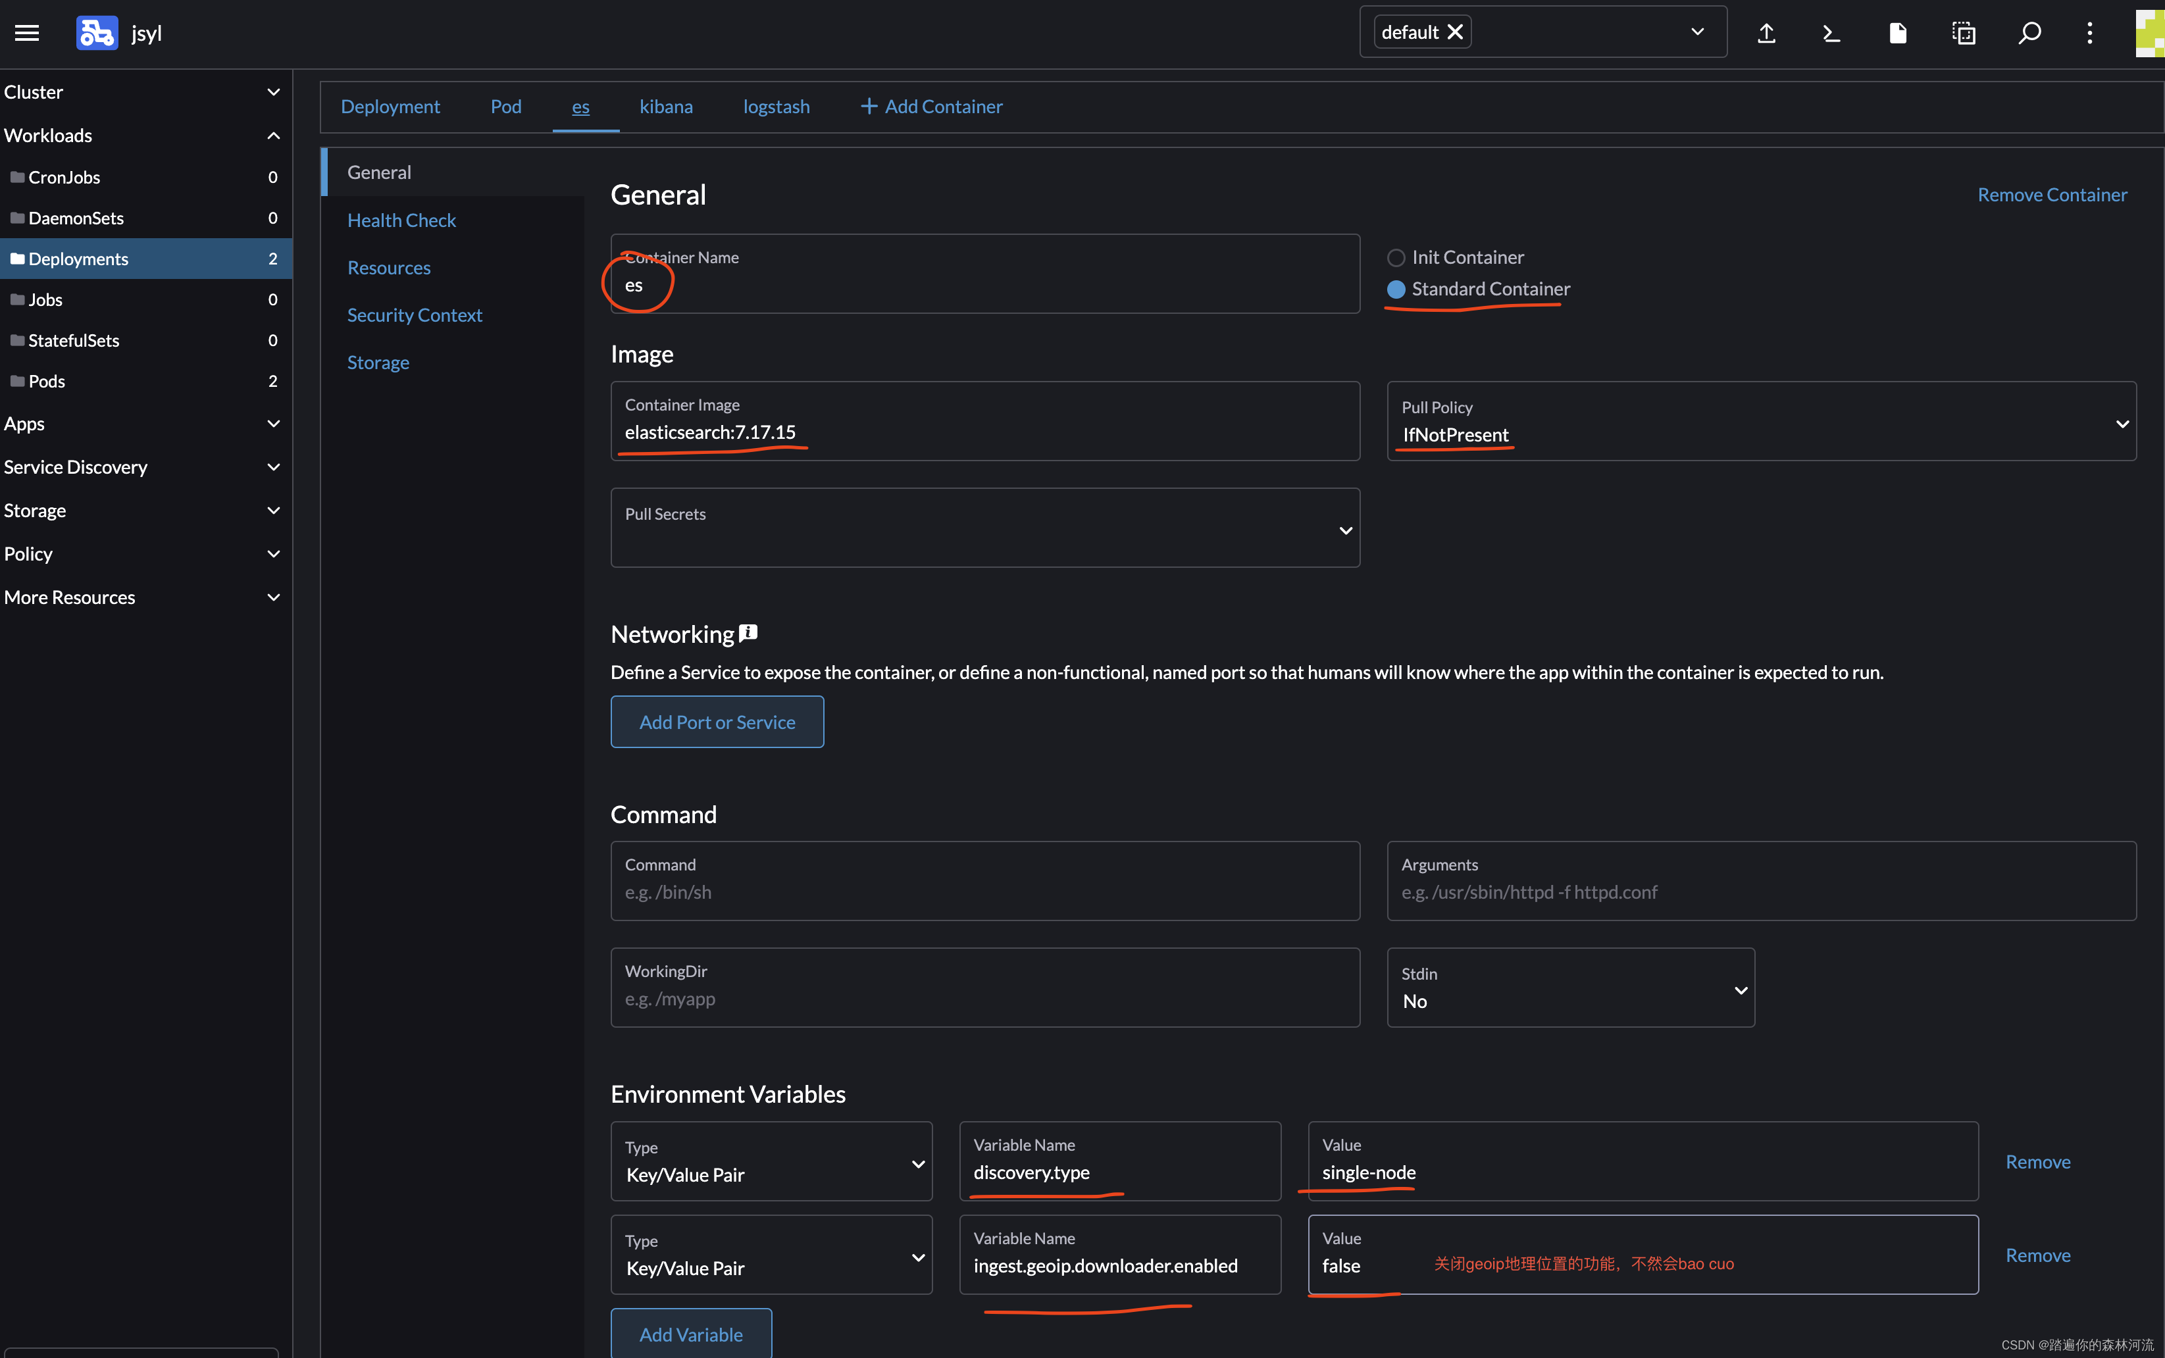Screen dimensions: 2165x1358
Task: Edit the single-node value field
Action: pyautogui.click(x=1642, y=1161)
